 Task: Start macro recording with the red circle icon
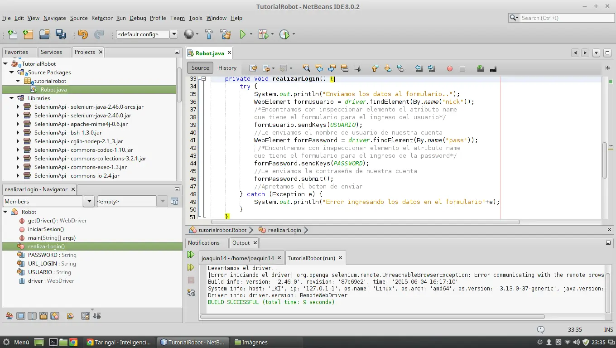(450, 68)
